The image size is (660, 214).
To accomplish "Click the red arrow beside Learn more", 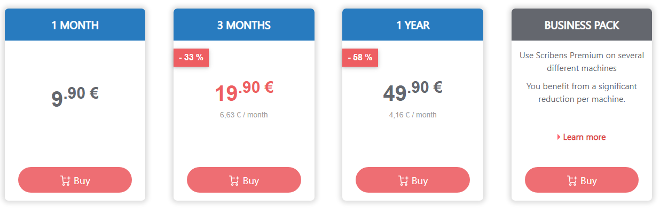I will (559, 137).
